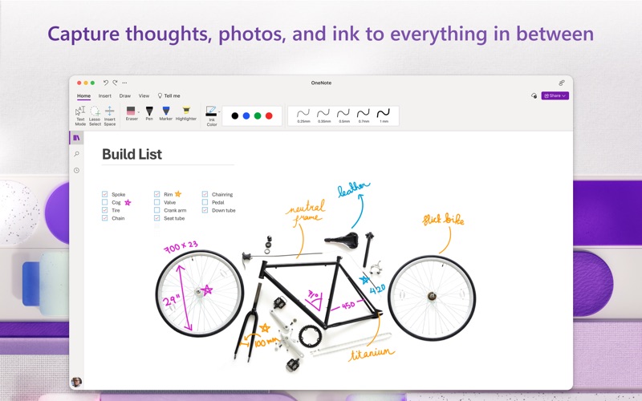This screenshot has height=401, width=642.
Task: Open the three-dot quick access menu
Action: pos(124,83)
